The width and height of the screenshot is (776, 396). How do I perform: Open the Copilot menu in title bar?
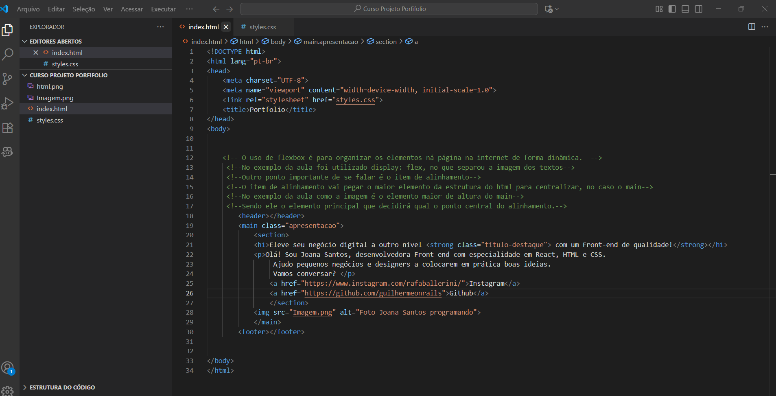coord(552,9)
